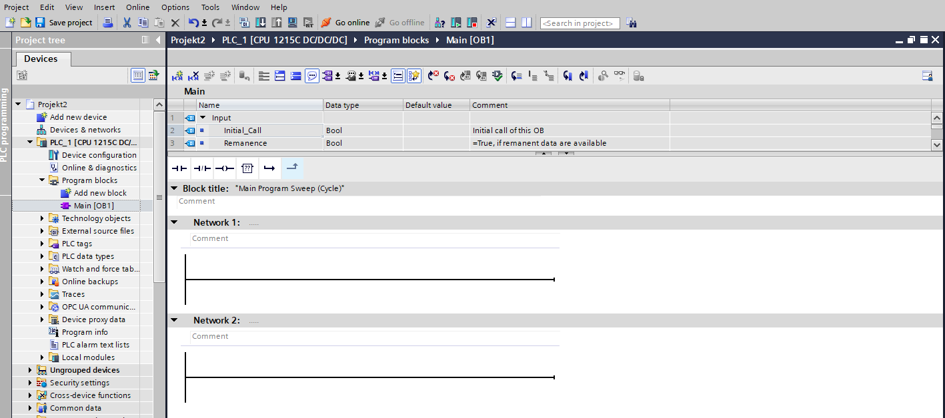Click the delete network icon

click(x=193, y=76)
